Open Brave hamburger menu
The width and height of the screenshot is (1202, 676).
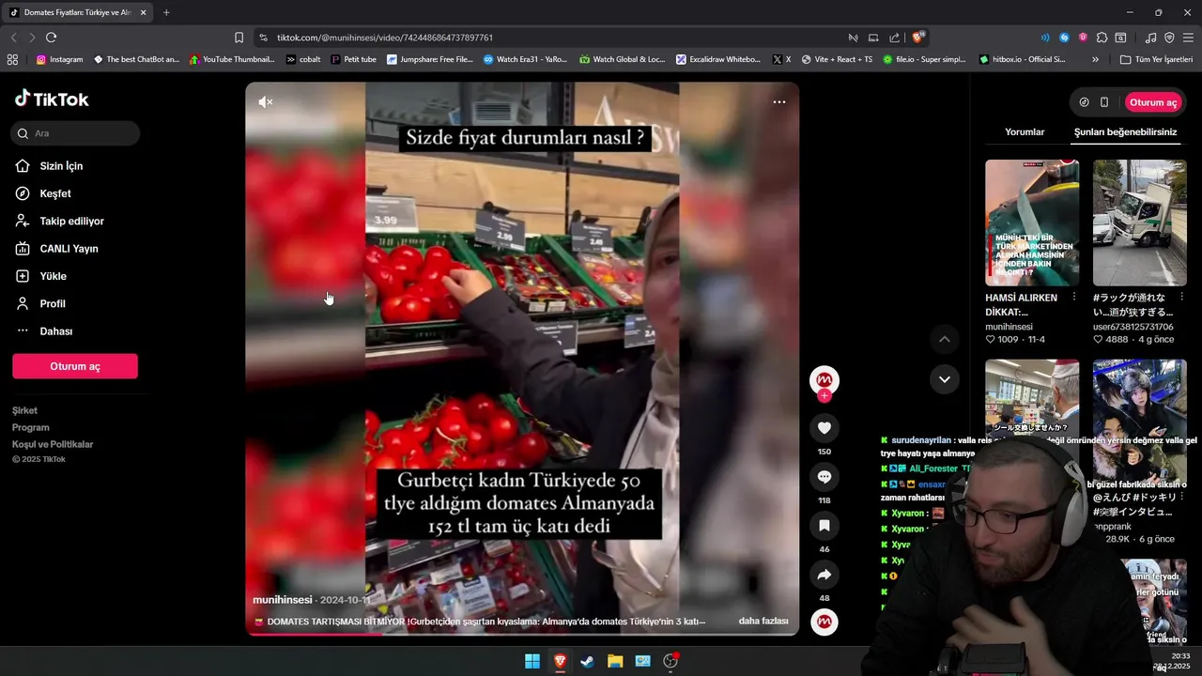point(1189,38)
